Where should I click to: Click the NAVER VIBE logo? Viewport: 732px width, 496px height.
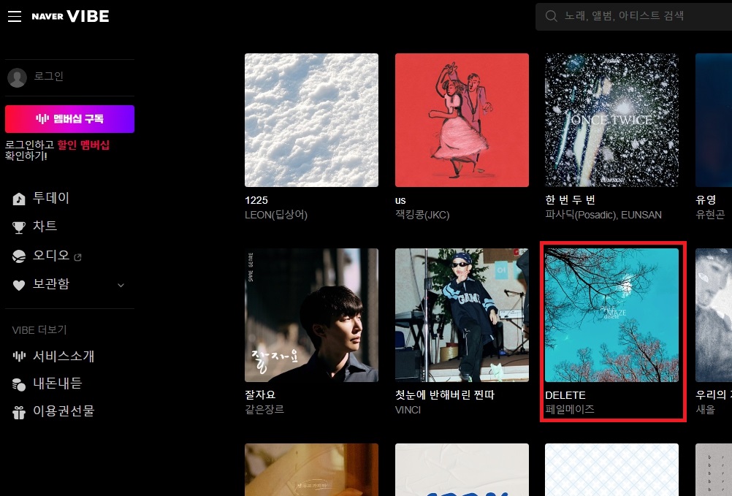(70, 16)
